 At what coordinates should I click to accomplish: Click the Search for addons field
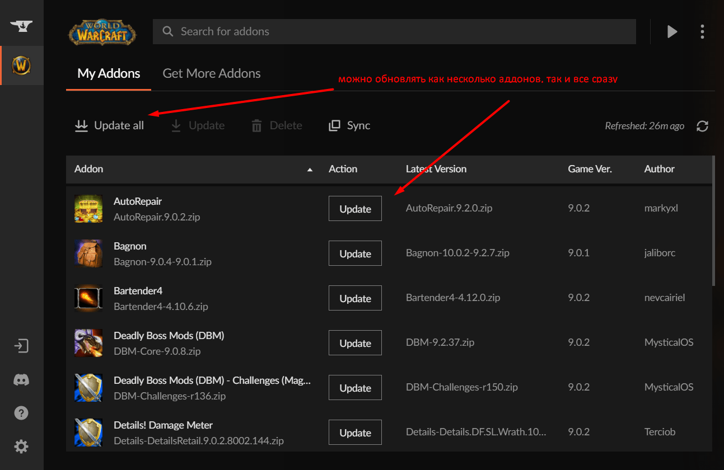coord(394,32)
